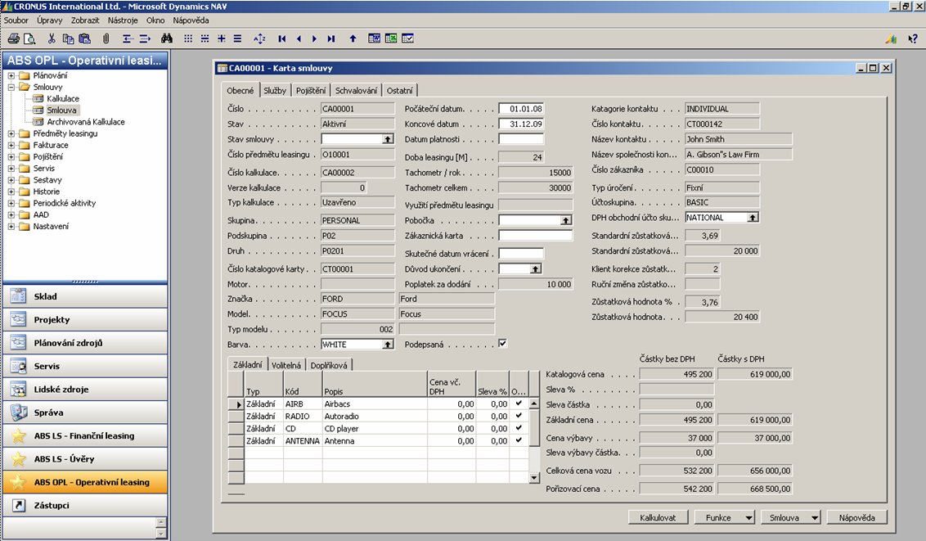Open the Barva WHITE lookup arrow

coord(388,345)
